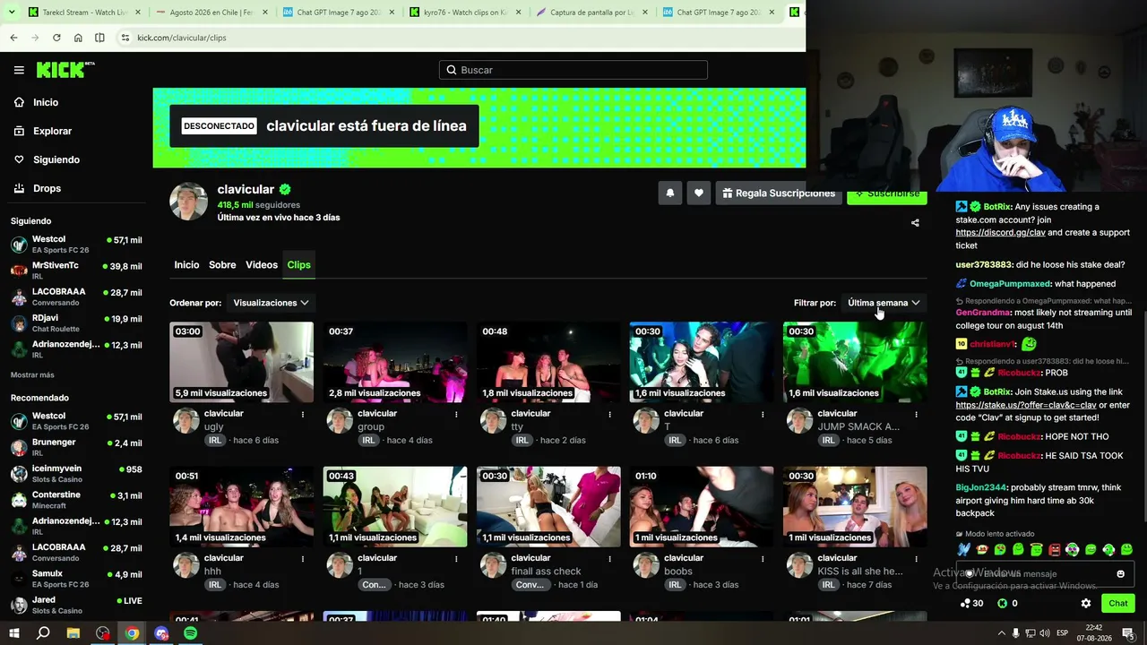Viewport: 1147px width, 645px height.
Task: Select the blue W emote in chat
Action: pos(964,549)
